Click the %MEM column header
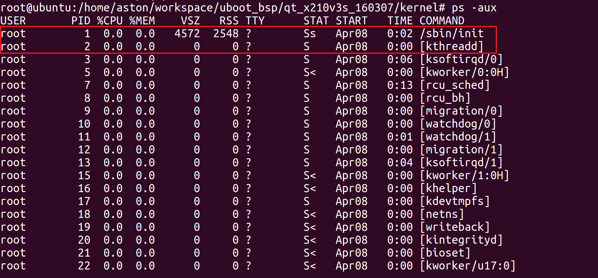Viewport: 598px width, 278px height. point(142,21)
